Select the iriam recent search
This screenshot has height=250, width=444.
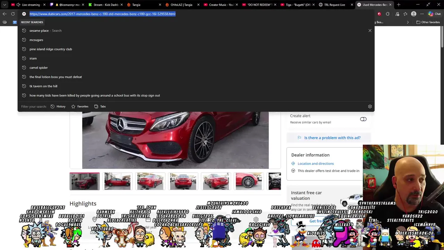[x=196, y=58]
